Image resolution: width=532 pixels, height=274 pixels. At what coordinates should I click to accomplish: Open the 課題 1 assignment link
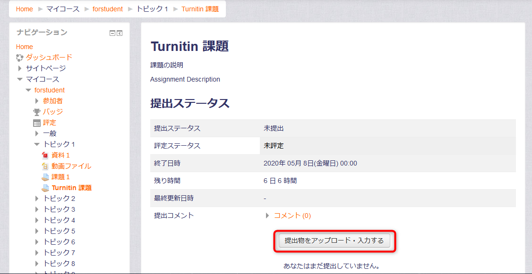[x=60, y=177]
